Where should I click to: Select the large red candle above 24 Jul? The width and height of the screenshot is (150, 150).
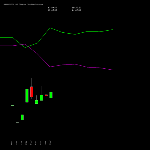[x=32, y=92]
